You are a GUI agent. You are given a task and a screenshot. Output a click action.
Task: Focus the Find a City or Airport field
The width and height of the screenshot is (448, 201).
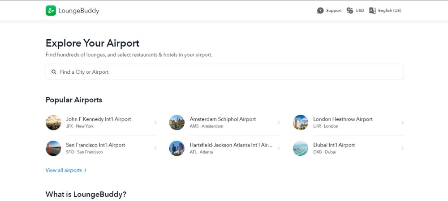224,72
